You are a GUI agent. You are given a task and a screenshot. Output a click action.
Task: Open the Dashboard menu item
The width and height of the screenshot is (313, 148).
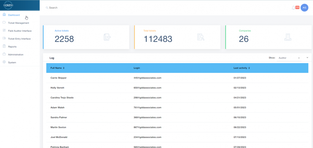click(14, 15)
